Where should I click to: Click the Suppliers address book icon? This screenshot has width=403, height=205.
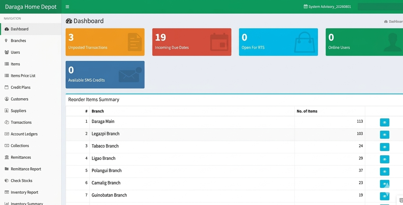7,111
